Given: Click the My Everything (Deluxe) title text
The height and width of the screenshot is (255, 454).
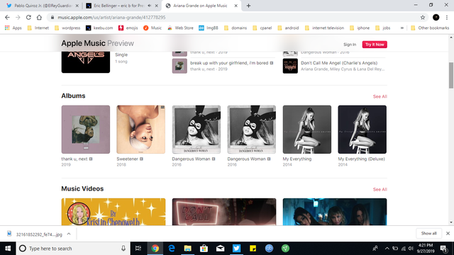Looking at the screenshot, I should [x=361, y=159].
